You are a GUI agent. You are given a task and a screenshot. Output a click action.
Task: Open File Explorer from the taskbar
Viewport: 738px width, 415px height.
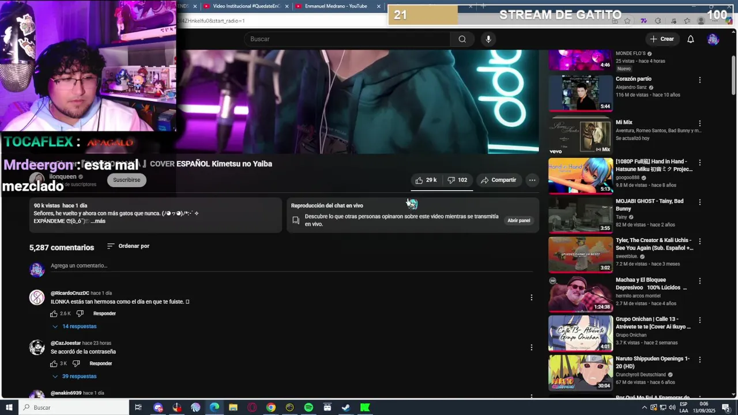tap(233, 408)
